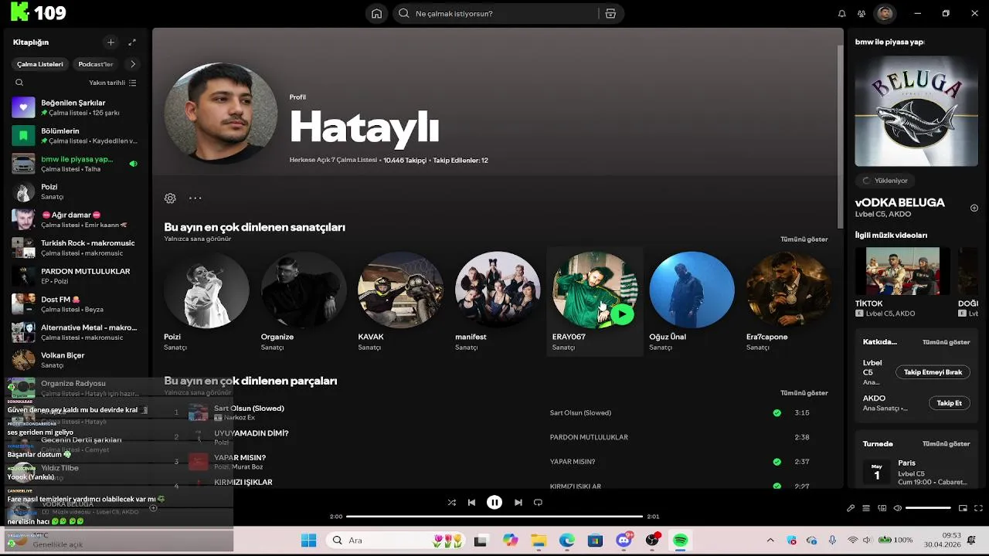Viewport: 989px width, 556px height.
Task: Open Yakın tarihli sort options
Action: point(113,83)
